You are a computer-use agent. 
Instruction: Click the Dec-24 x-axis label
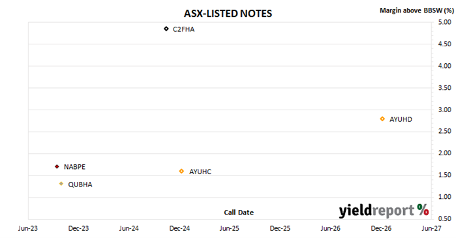pos(179,228)
